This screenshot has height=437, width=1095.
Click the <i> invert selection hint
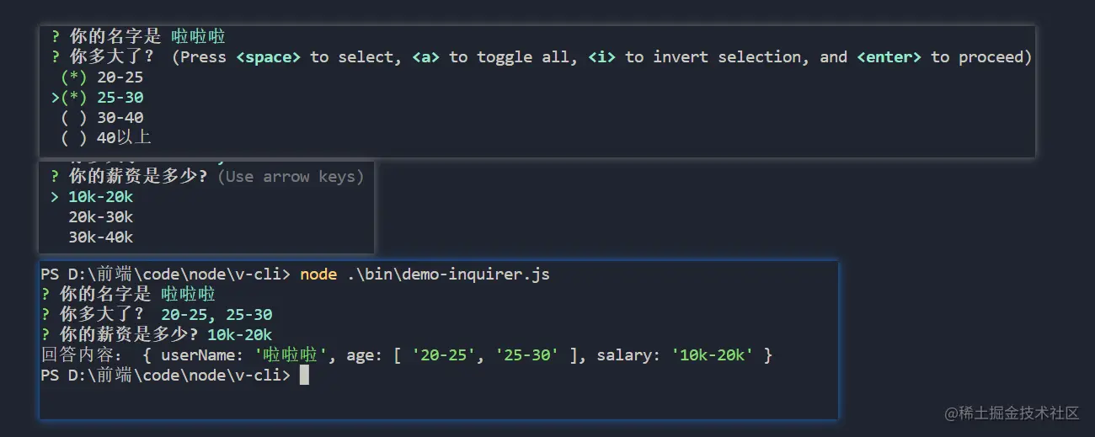602,56
